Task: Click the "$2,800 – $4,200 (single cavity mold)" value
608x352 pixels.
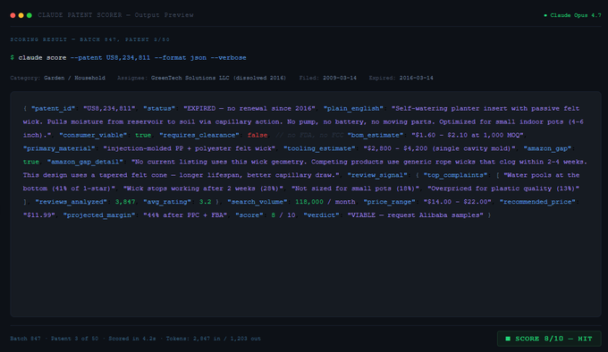Action: point(439,148)
